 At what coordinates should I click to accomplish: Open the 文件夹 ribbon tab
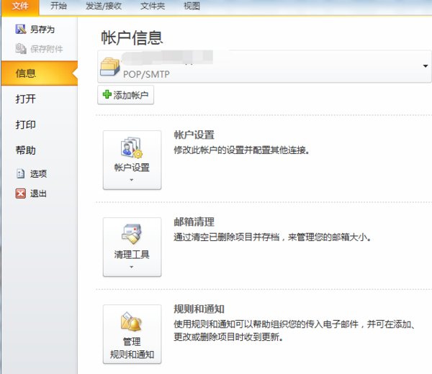point(153,6)
